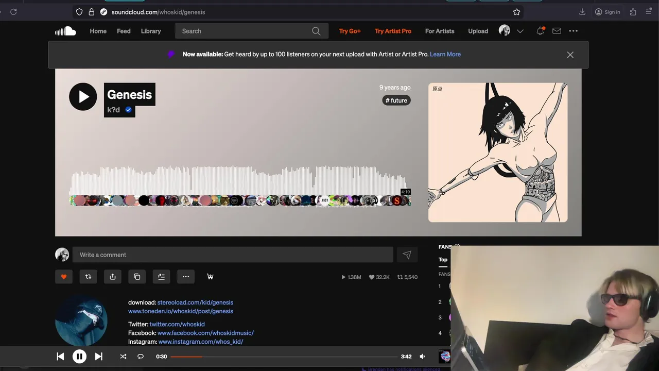Viewport: 659px width, 371px height.
Task: Open the browser hamburger menu
Action: point(649,12)
